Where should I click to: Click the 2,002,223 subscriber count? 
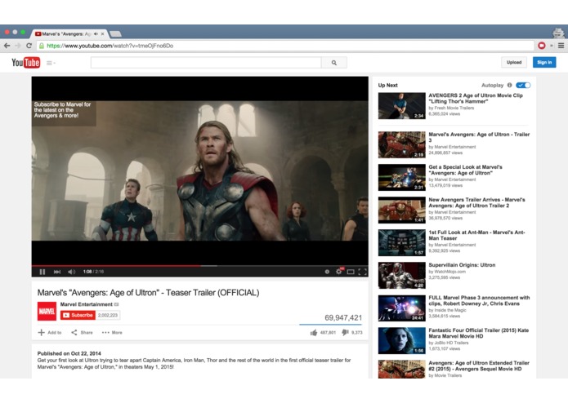pos(108,315)
